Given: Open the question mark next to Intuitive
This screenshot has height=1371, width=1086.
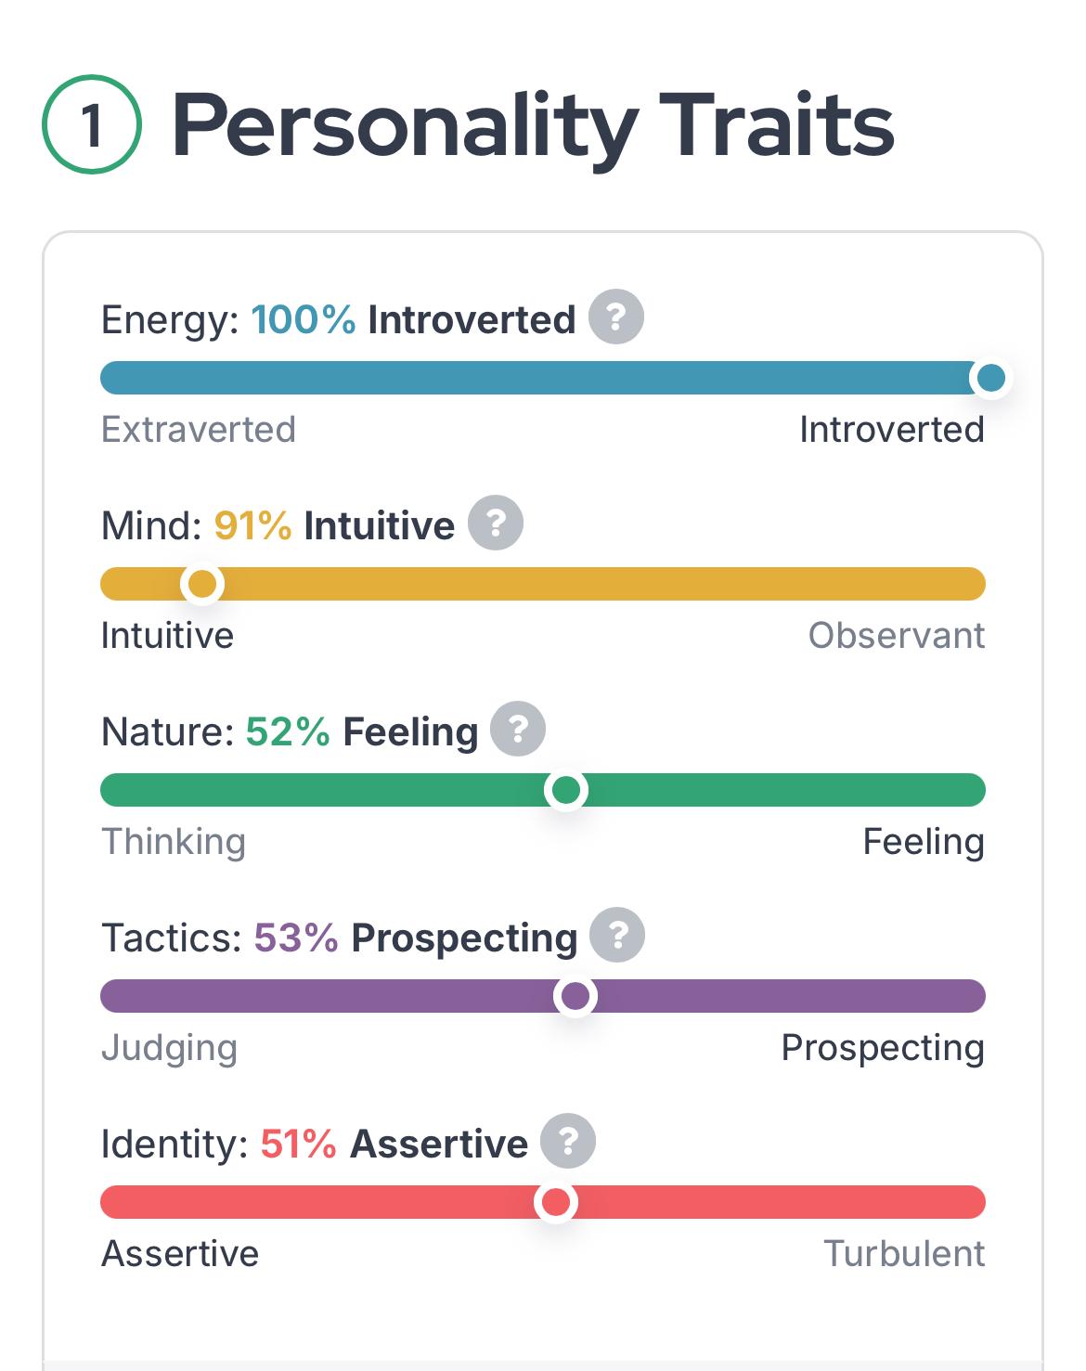Looking at the screenshot, I should click(x=496, y=524).
